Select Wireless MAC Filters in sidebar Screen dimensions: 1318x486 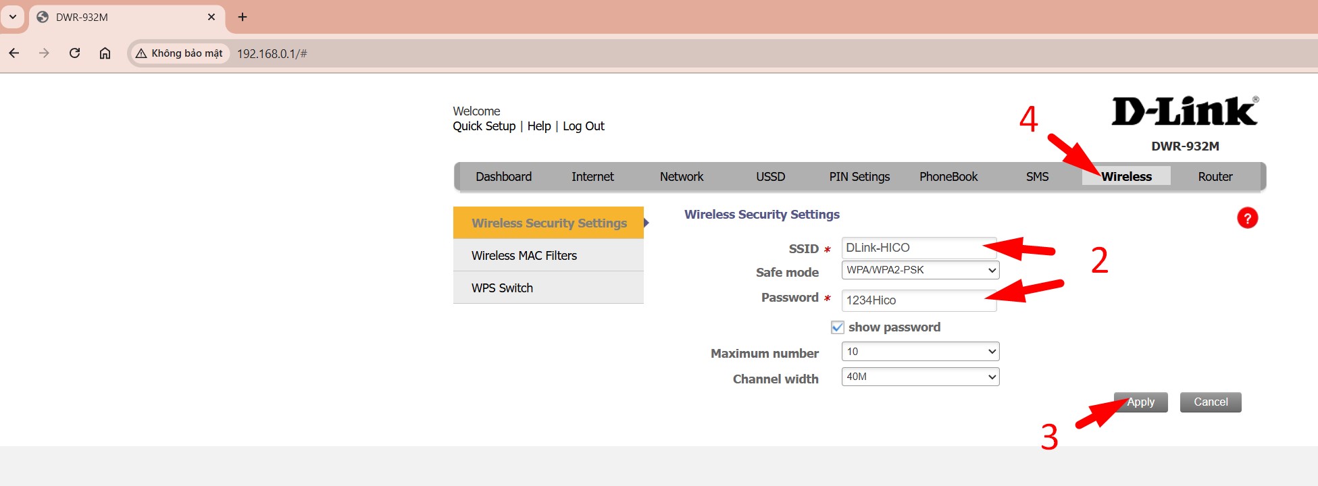click(x=524, y=256)
